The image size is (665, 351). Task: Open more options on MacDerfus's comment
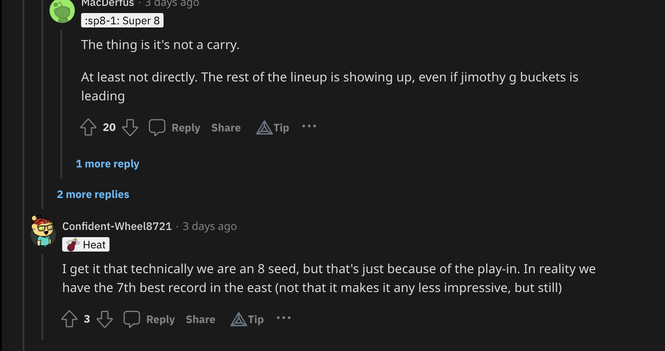[x=309, y=126]
